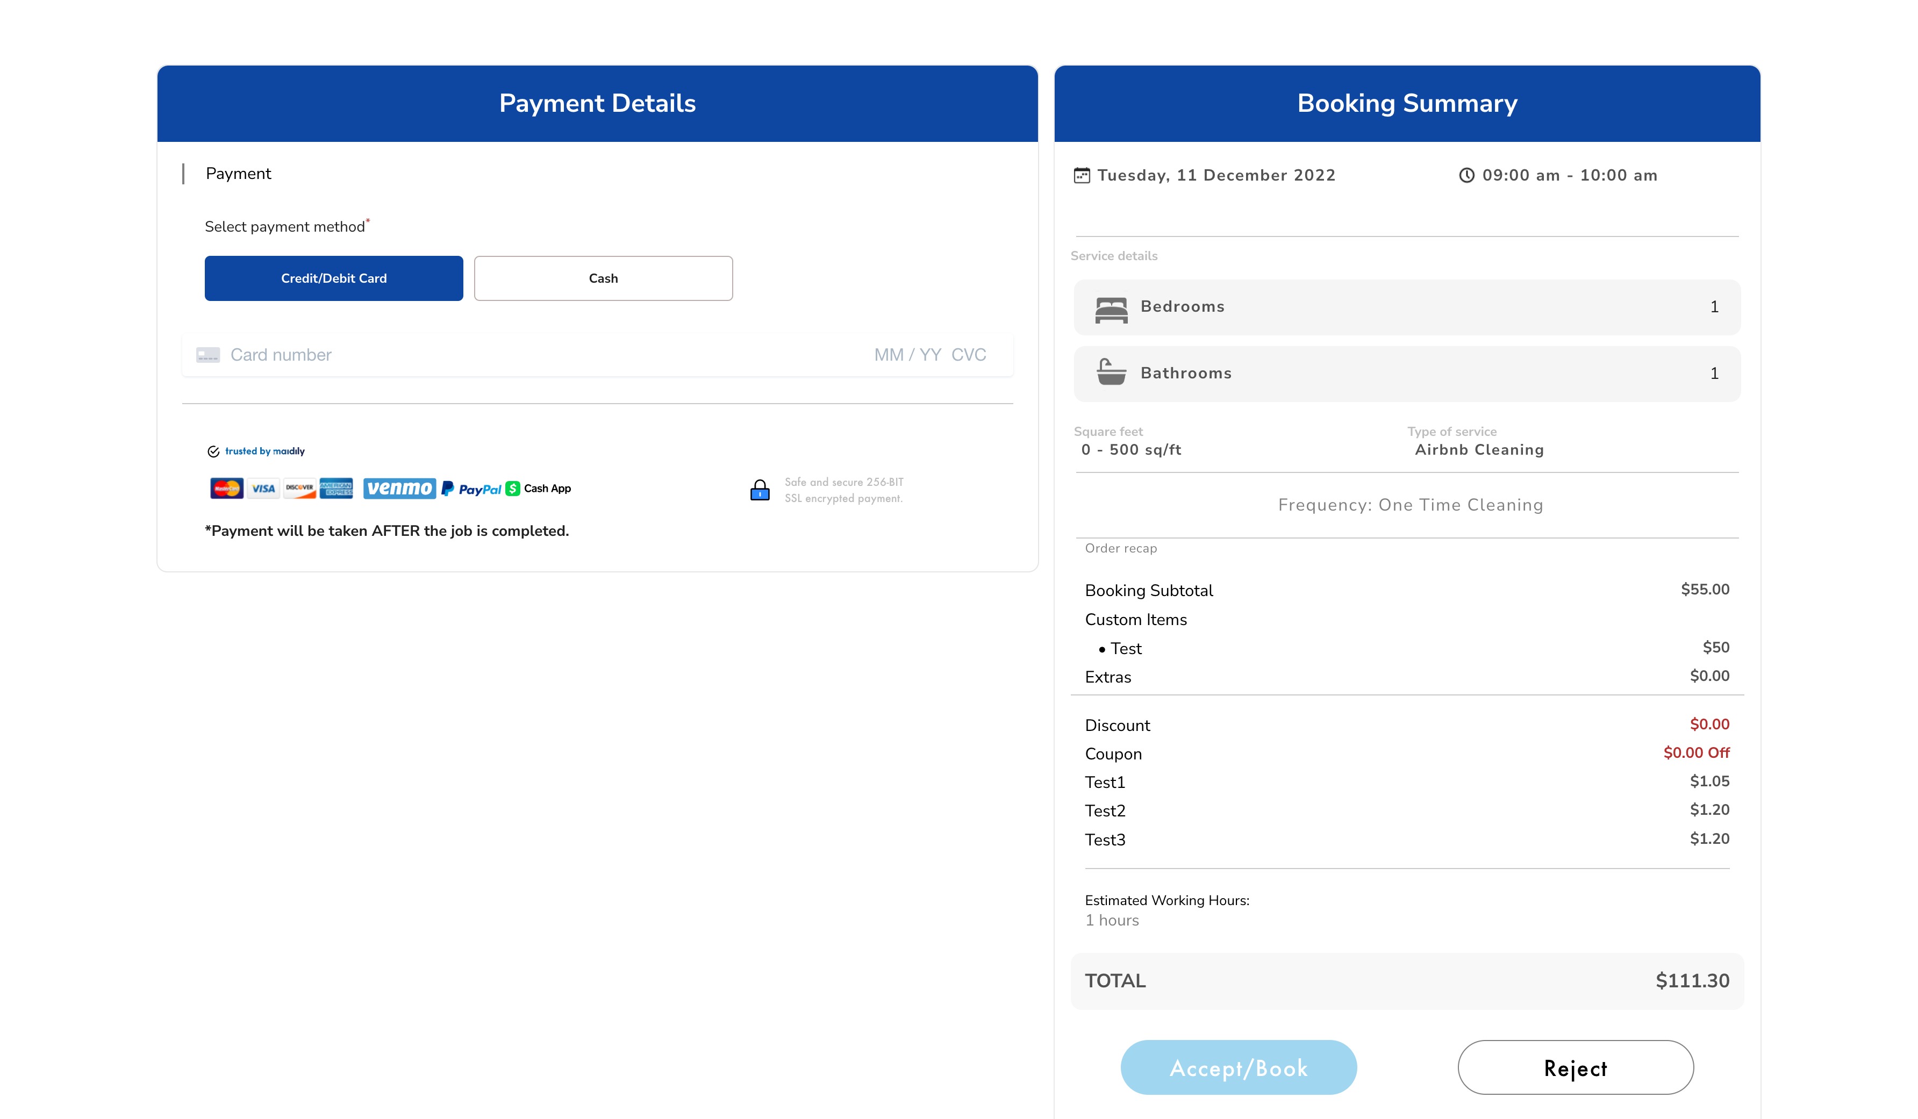Click the Test custom item $50 amount
The height and width of the screenshot is (1119, 1918).
1715,647
